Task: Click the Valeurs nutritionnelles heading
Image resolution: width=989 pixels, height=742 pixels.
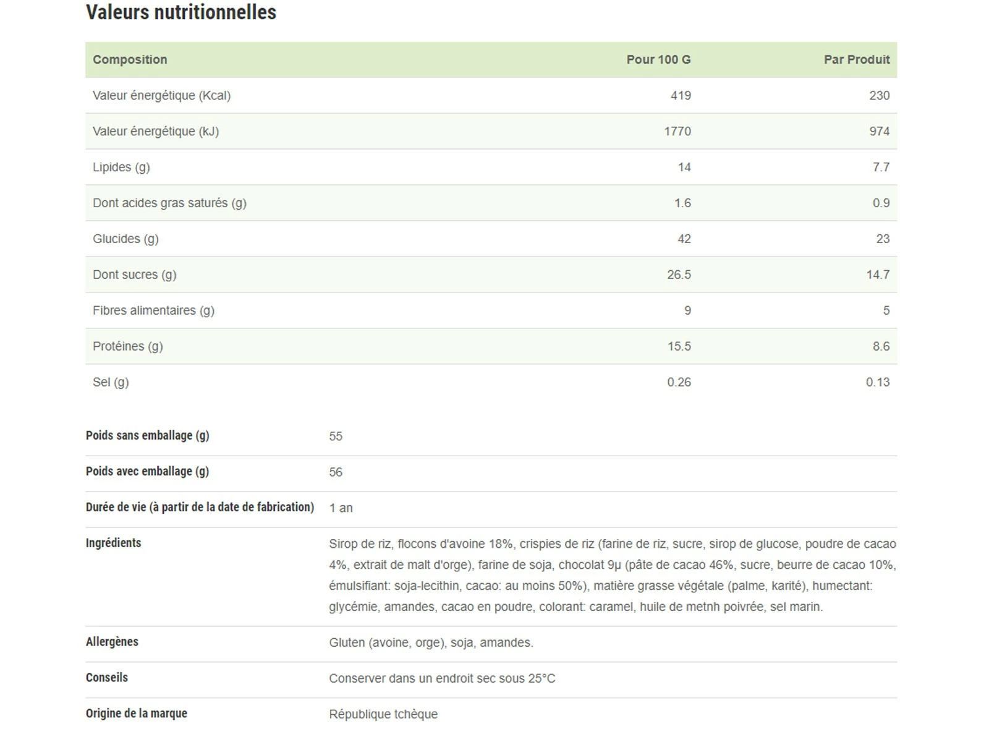Action: [181, 12]
